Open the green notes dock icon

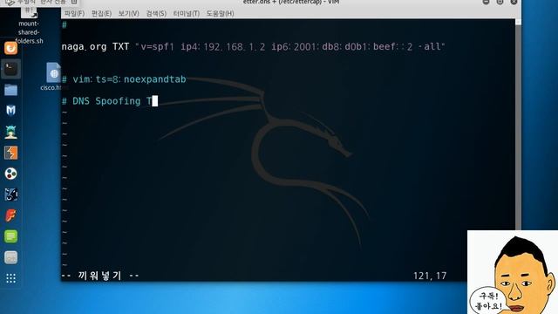pyautogui.click(x=10, y=236)
